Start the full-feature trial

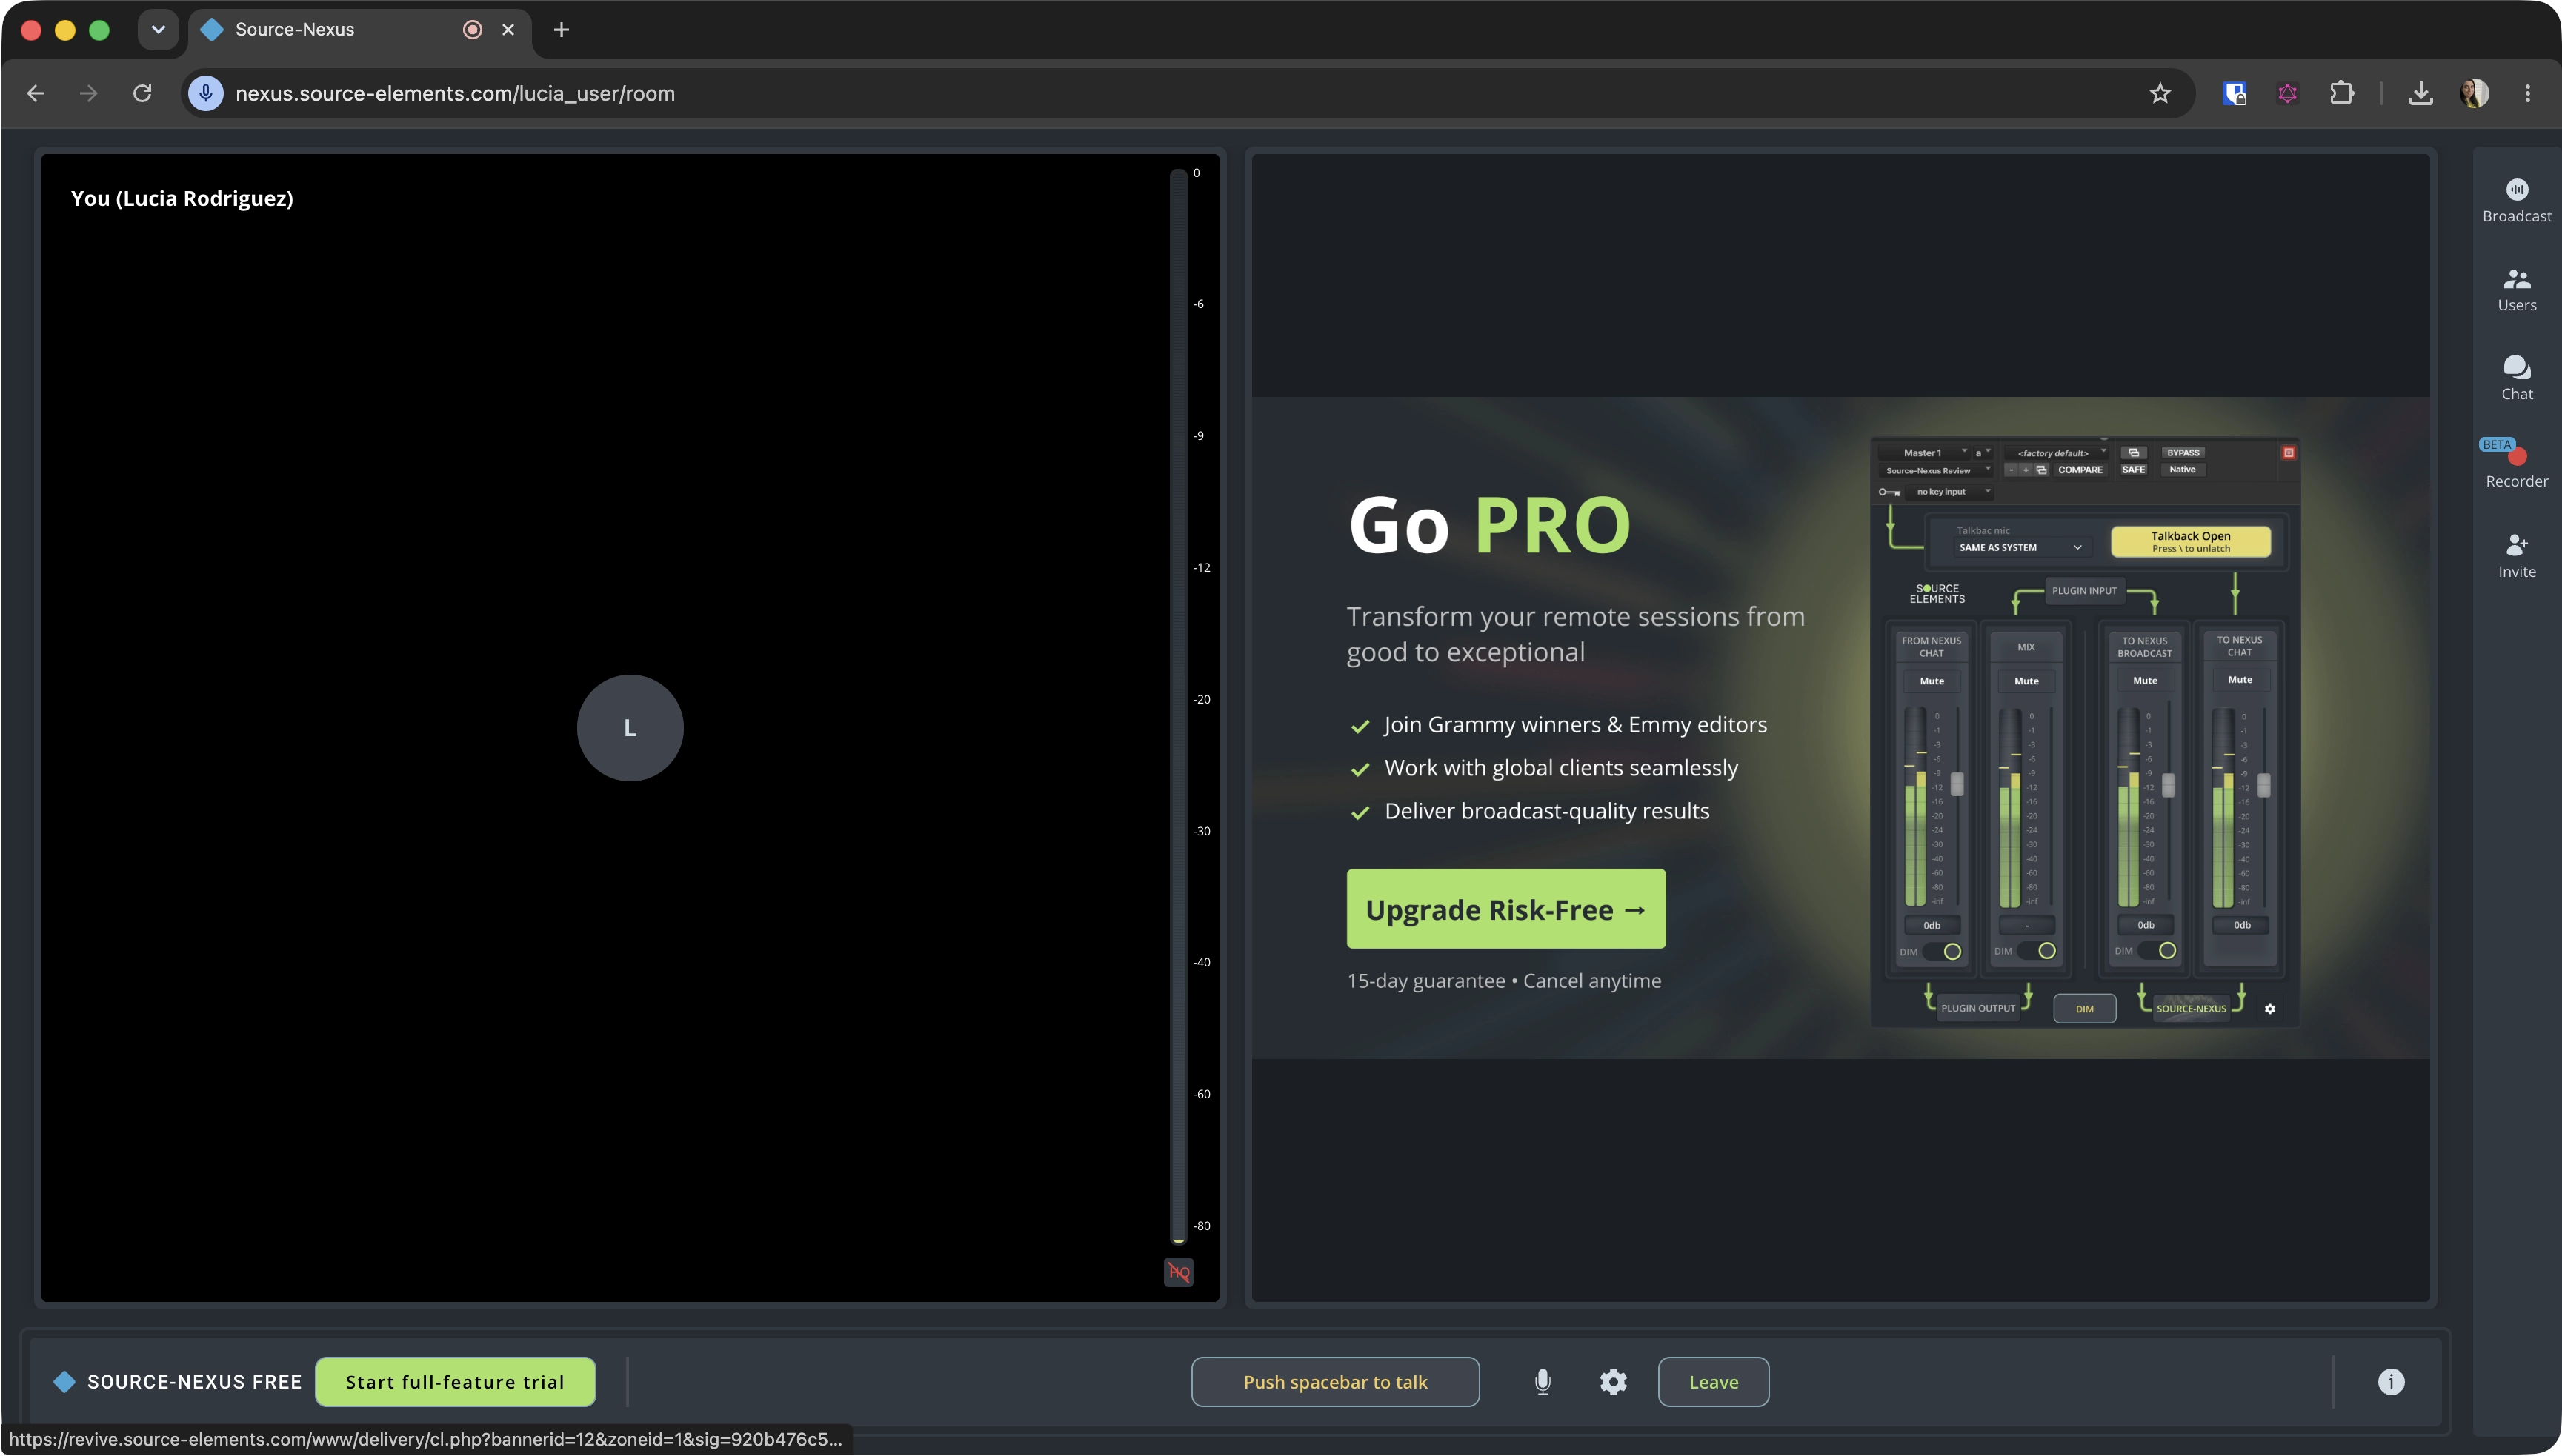[455, 1381]
